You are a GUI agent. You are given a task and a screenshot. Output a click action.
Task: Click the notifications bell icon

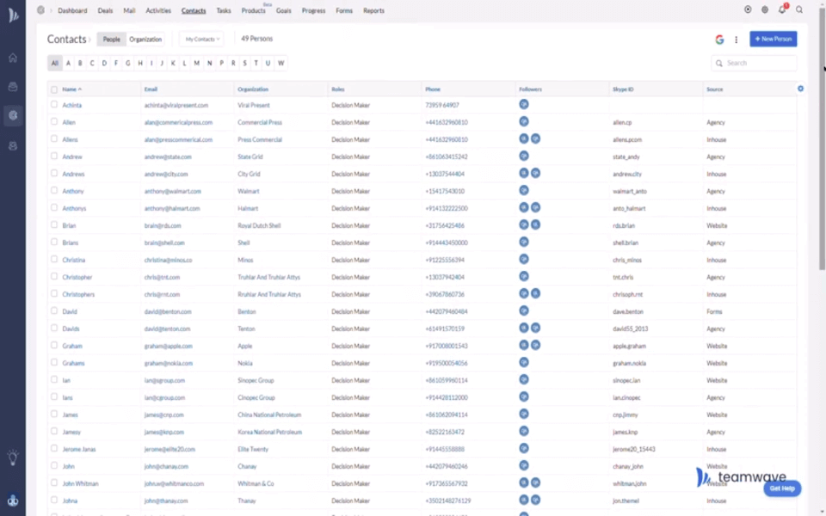pos(782,9)
